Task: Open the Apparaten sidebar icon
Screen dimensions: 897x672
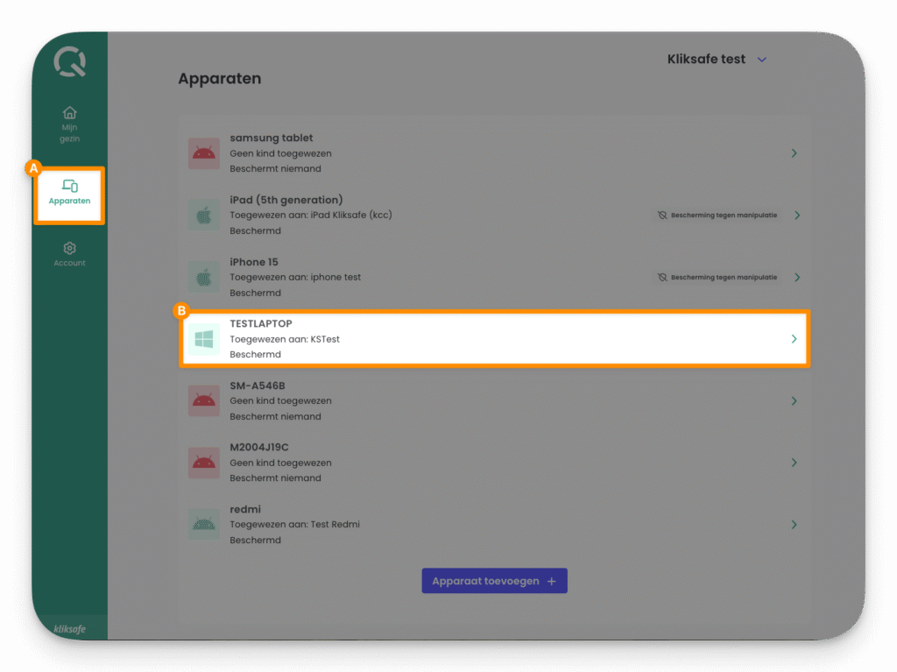Action: coord(69,187)
